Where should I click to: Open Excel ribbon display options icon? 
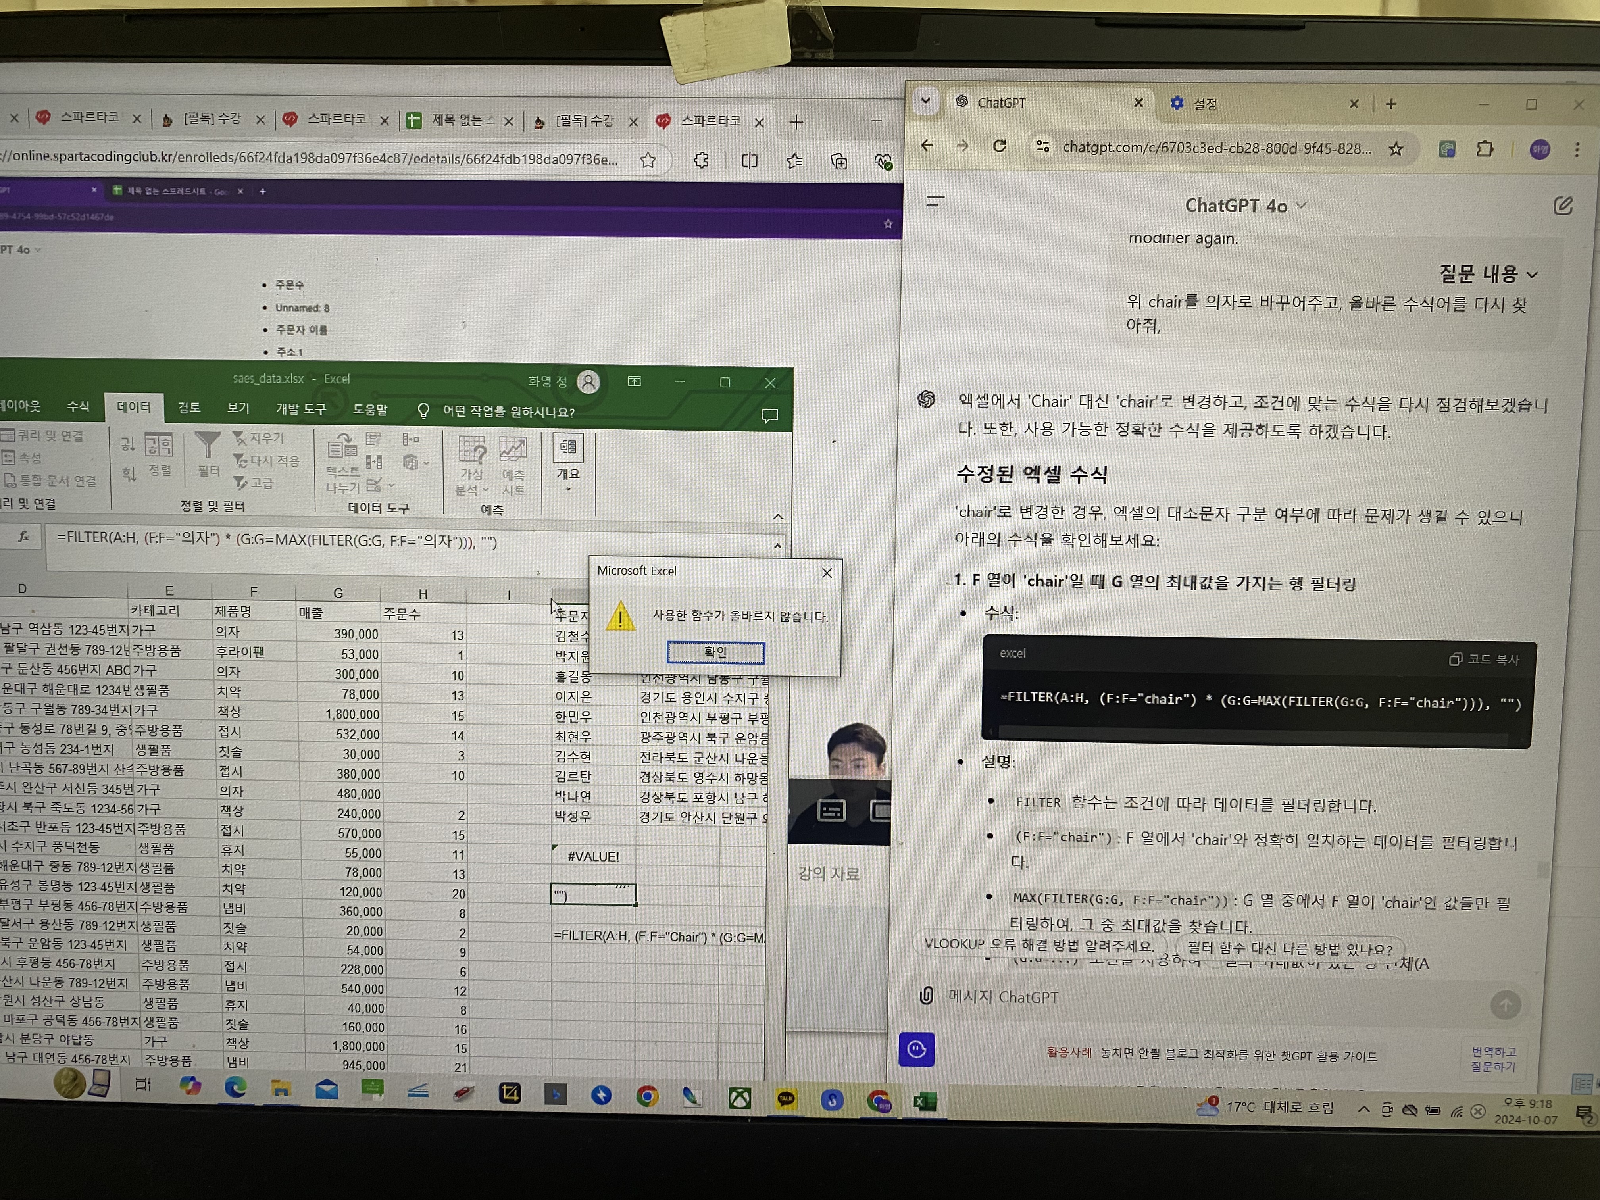(x=635, y=381)
